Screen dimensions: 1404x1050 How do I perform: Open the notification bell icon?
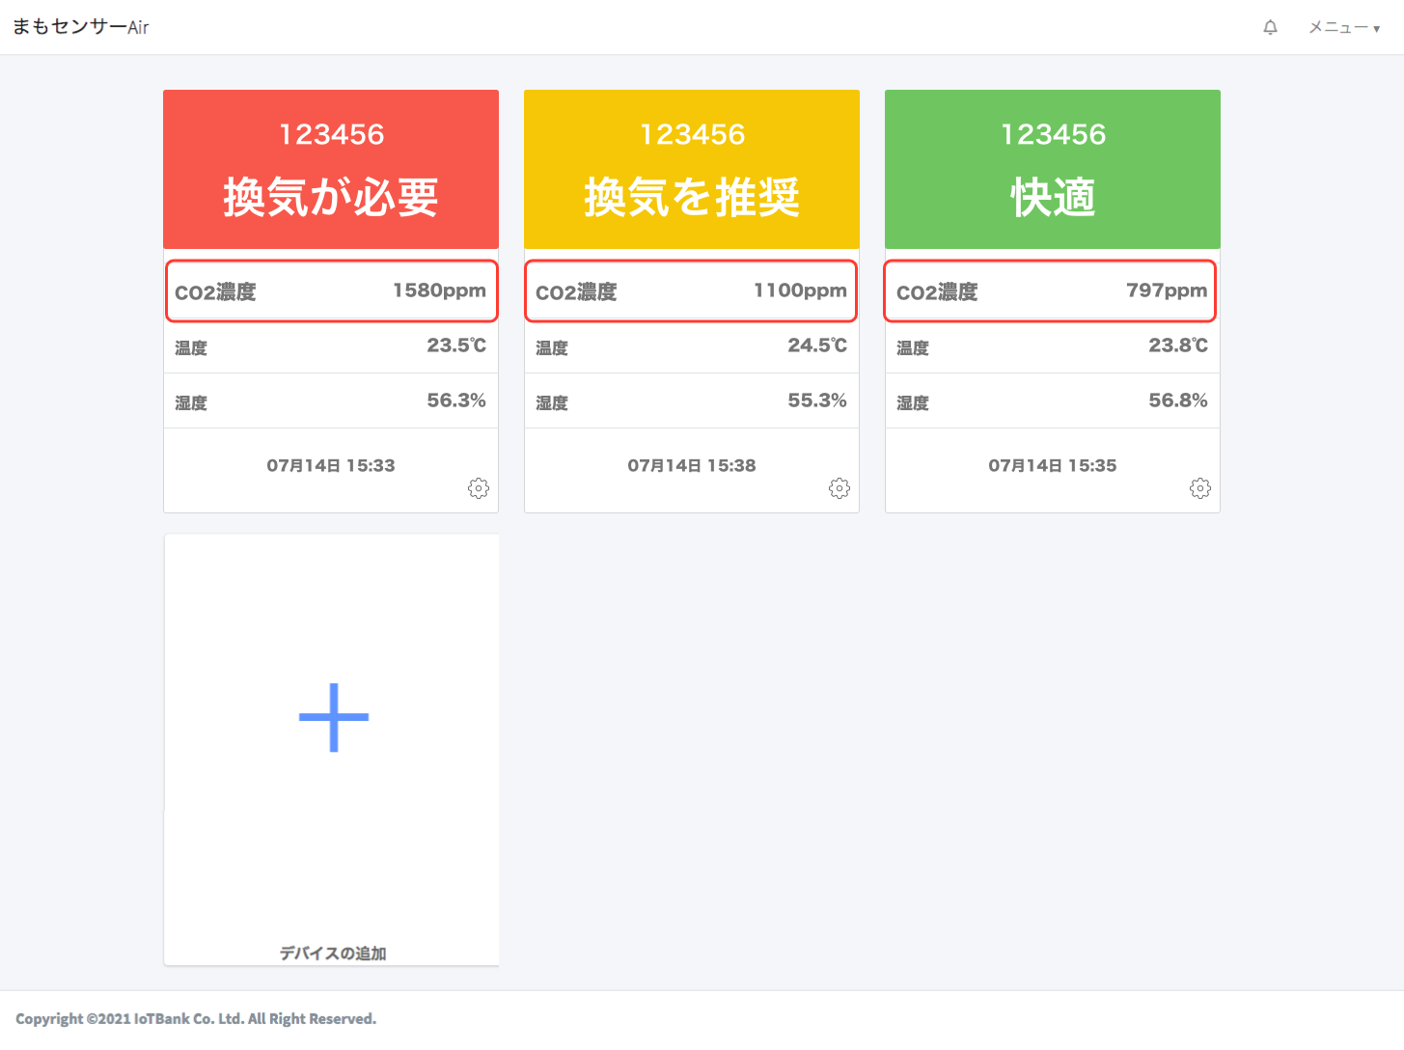(1270, 27)
